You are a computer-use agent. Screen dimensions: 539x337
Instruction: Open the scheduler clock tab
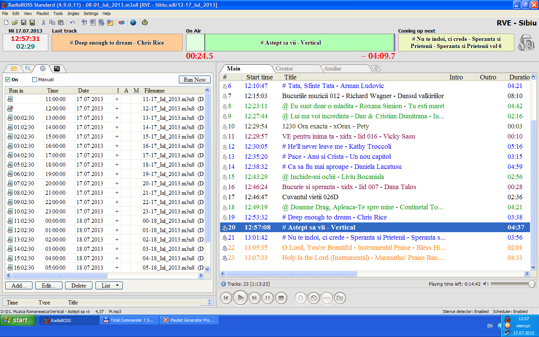(43, 69)
